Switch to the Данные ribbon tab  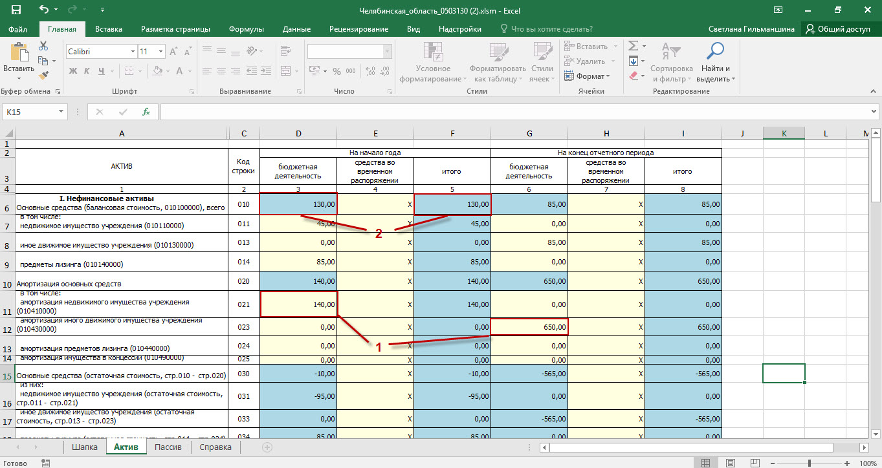click(x=296, y=29)
